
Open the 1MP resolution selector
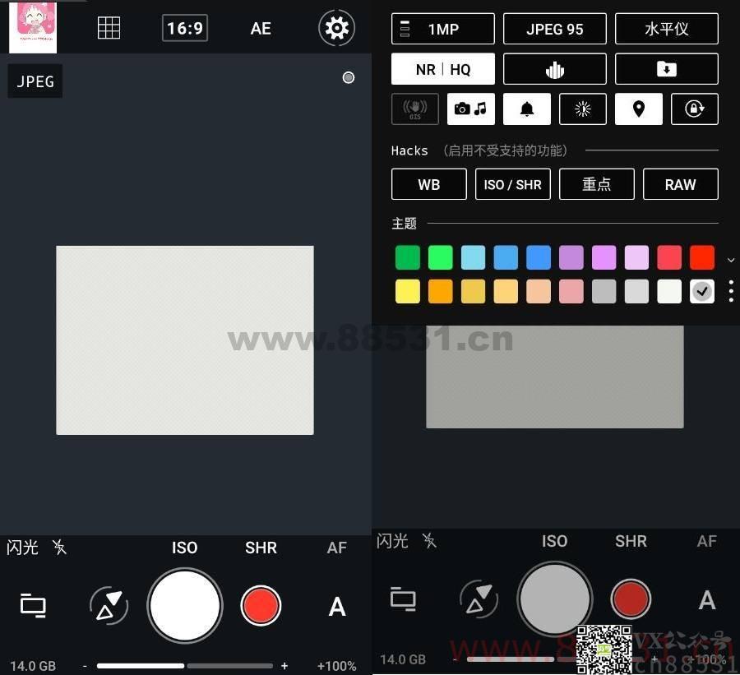(442, 29)
